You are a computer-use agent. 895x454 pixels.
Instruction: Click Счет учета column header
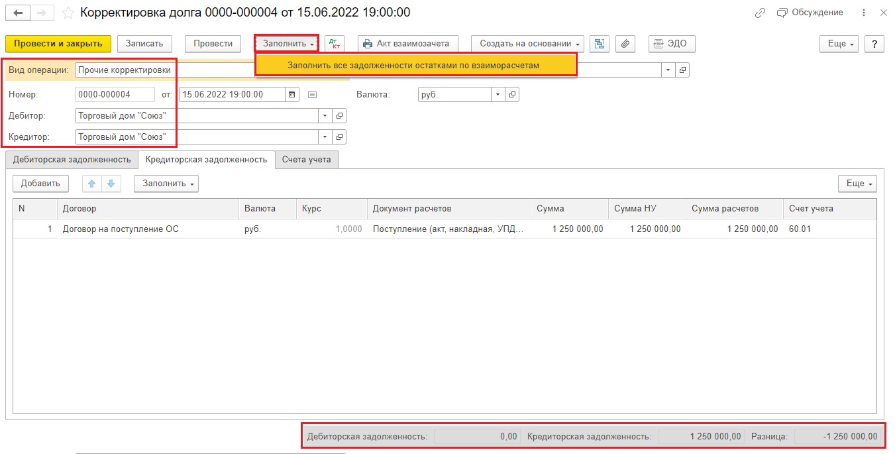[x=829, y=209]
